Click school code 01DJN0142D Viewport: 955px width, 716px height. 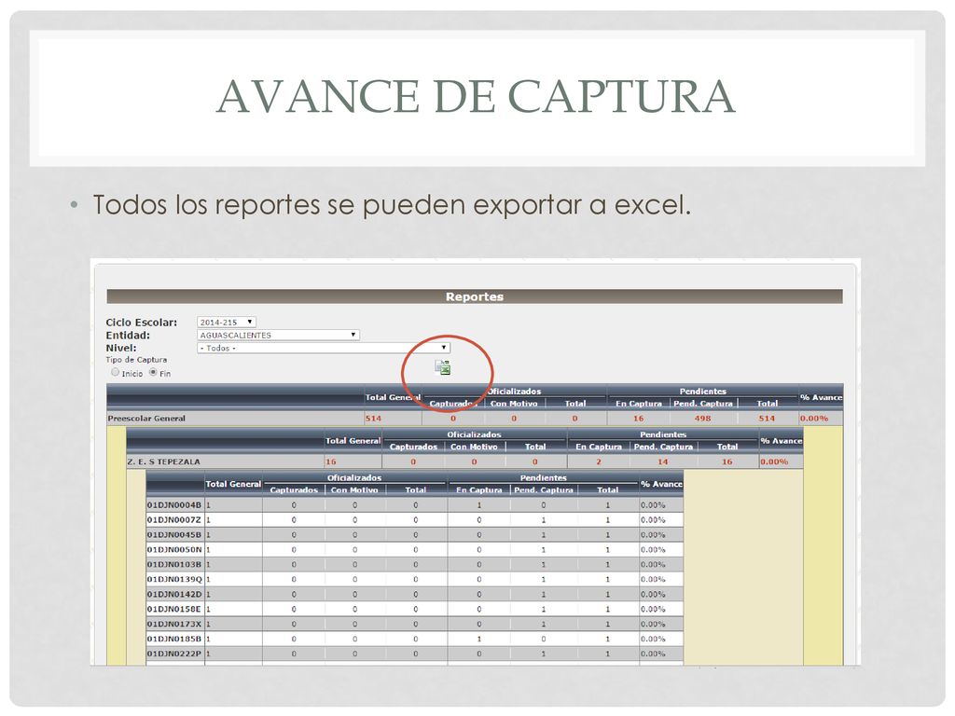coord(173,594)
